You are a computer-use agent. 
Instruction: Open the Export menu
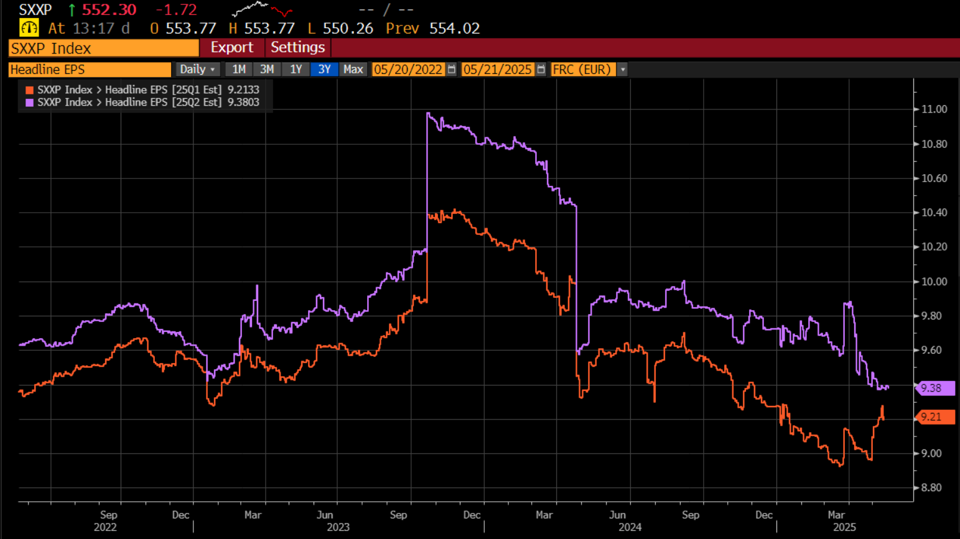tap(231, 47)
